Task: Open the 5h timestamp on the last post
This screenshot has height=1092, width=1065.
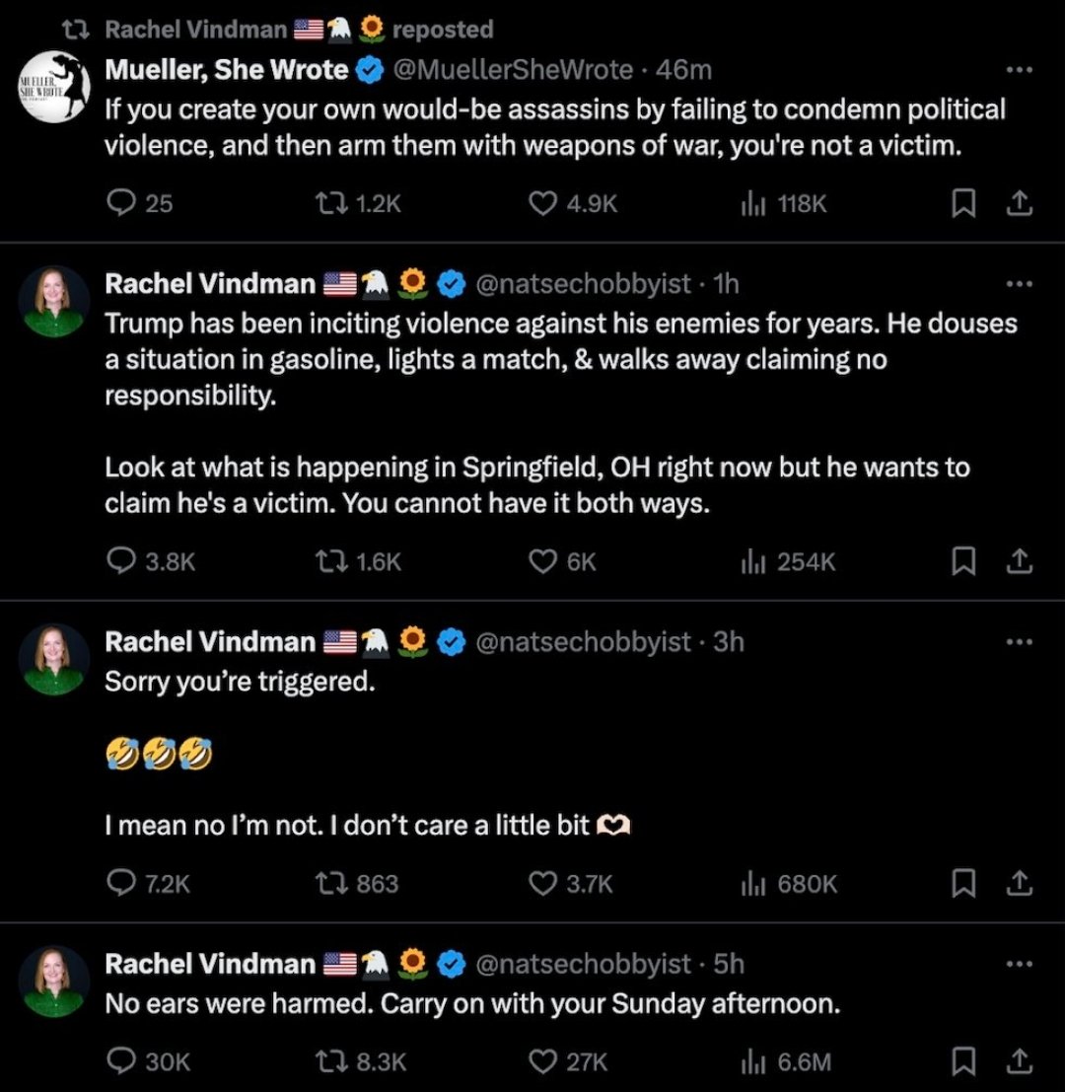Action: [x=729, y=963]
